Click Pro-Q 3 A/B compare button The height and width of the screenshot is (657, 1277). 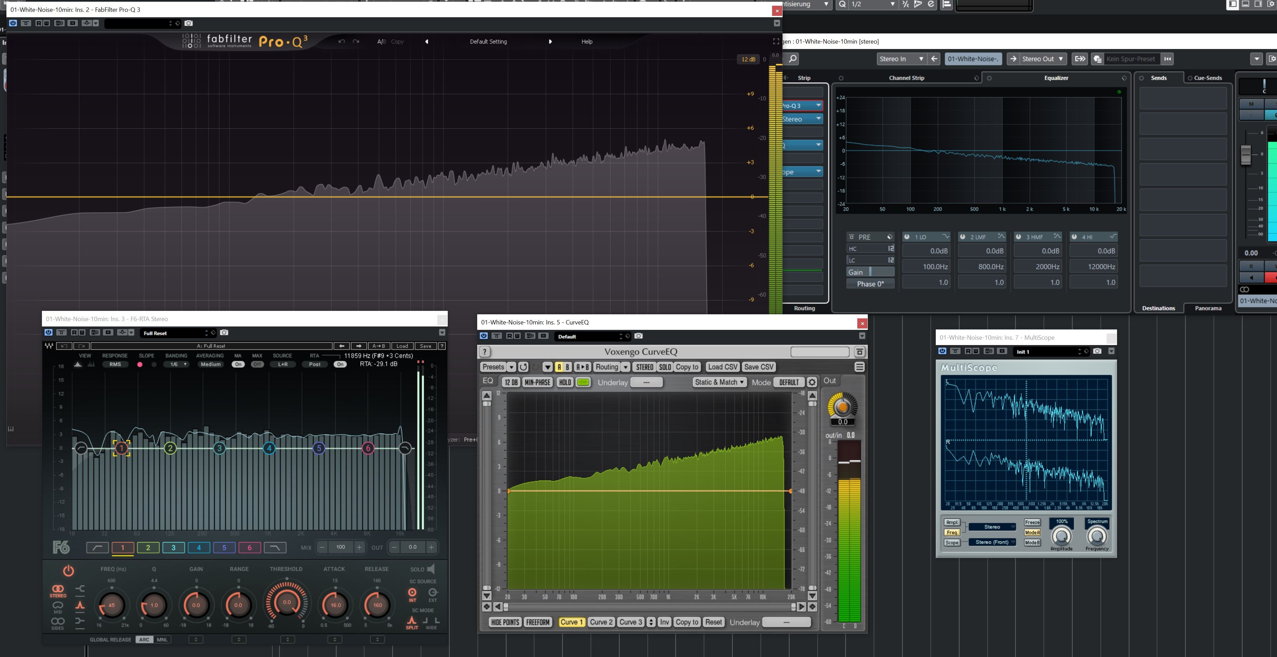click(x=381, y=42)
